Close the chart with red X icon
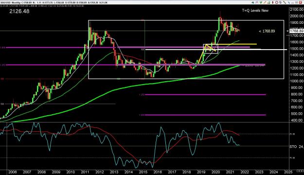Viewport: 304px width, 175px height. click(x=301, y=2)
